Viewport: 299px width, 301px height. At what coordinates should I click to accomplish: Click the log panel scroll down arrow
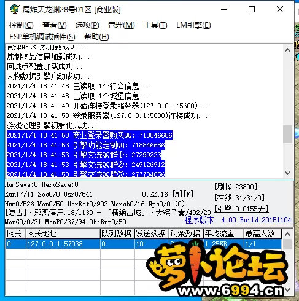coord(287,173)
